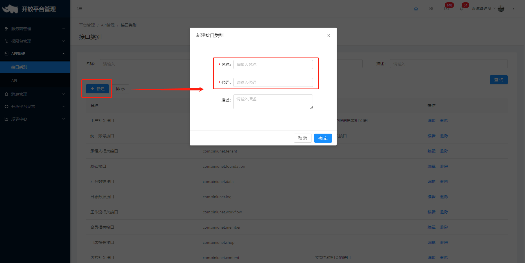This screenshot has width=525, height=263.
Task: Delete the 内容相关接口 row
Action: 444,258
